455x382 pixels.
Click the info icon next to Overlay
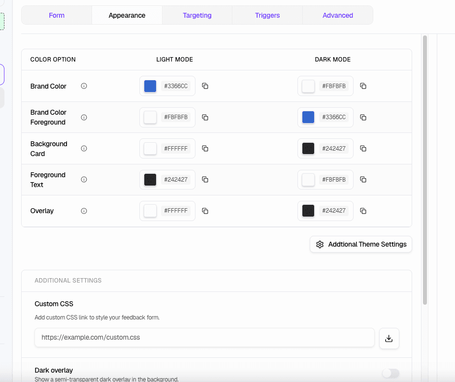click(x=84, y=211)
